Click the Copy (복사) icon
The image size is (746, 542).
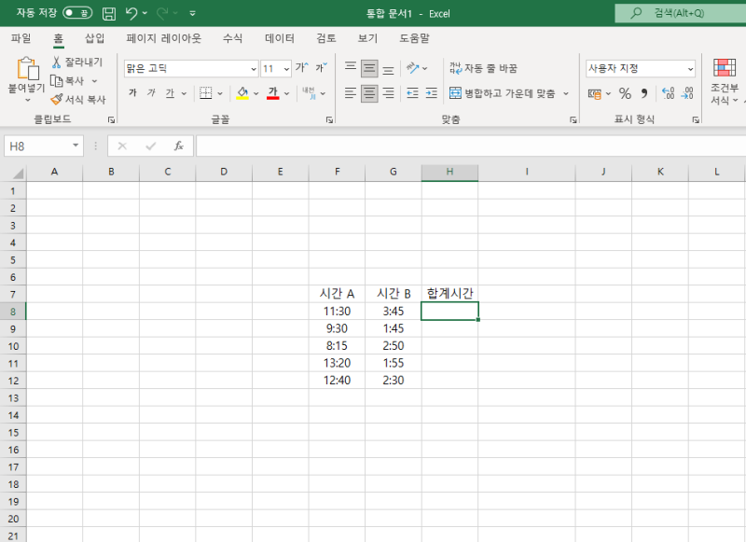point(57,81)
